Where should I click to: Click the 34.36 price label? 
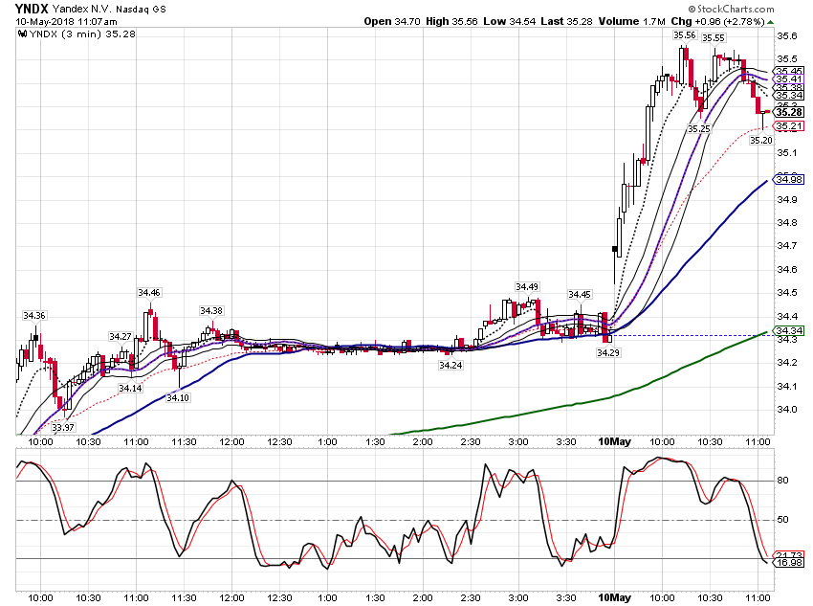click(x=34, y=316)
